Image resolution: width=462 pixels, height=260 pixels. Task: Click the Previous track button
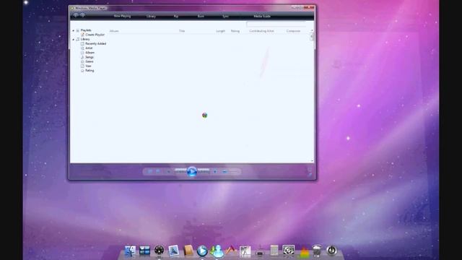(180, 171)
